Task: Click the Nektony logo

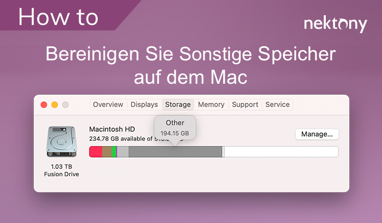Action: click(335, 24)
